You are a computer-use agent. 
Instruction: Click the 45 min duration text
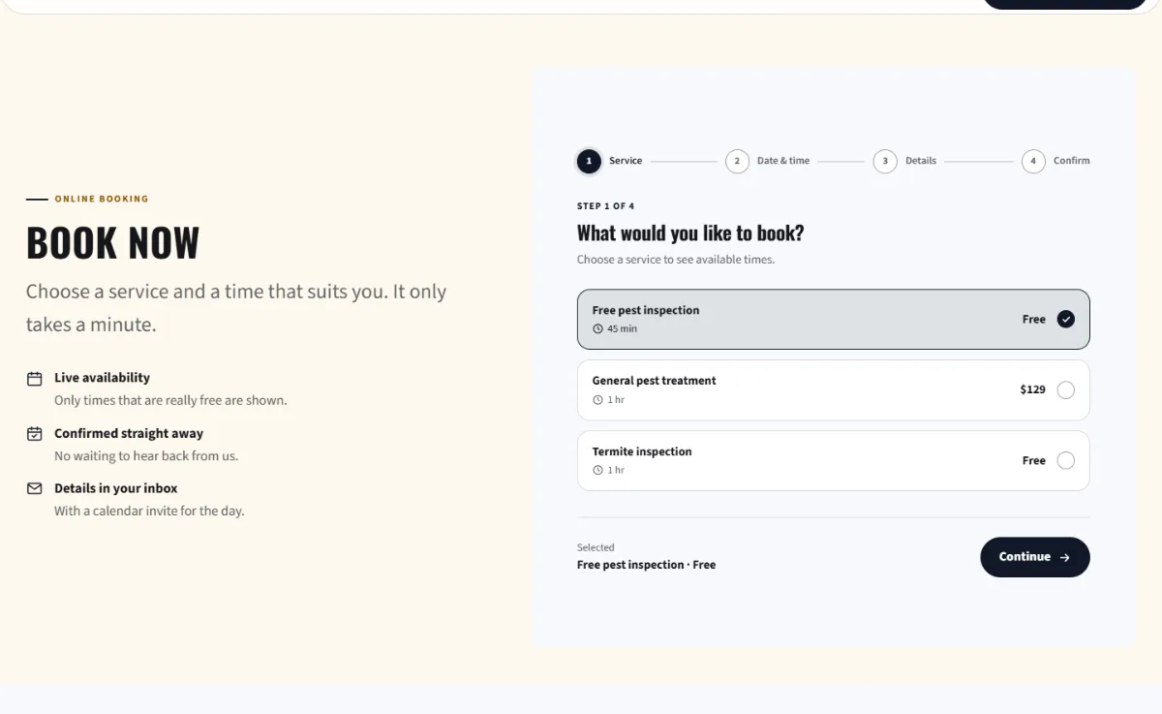pyautogui.click(x=623, y=329)
